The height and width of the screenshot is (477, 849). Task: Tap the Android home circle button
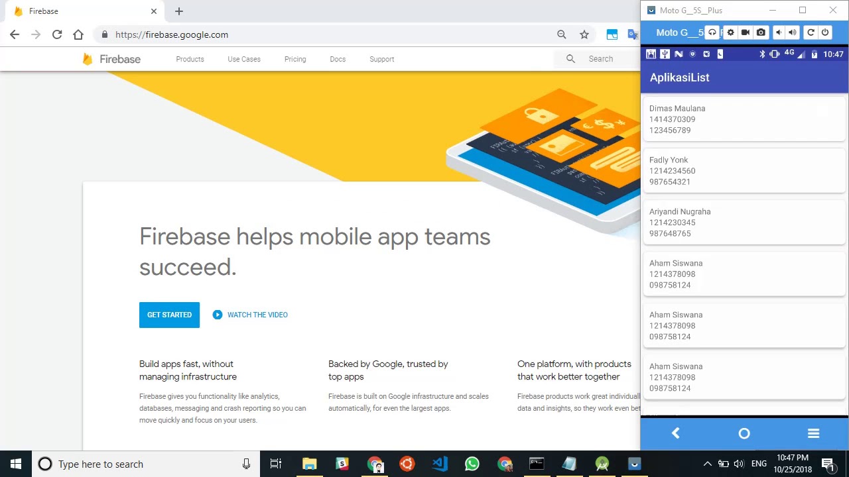[744, 433]
